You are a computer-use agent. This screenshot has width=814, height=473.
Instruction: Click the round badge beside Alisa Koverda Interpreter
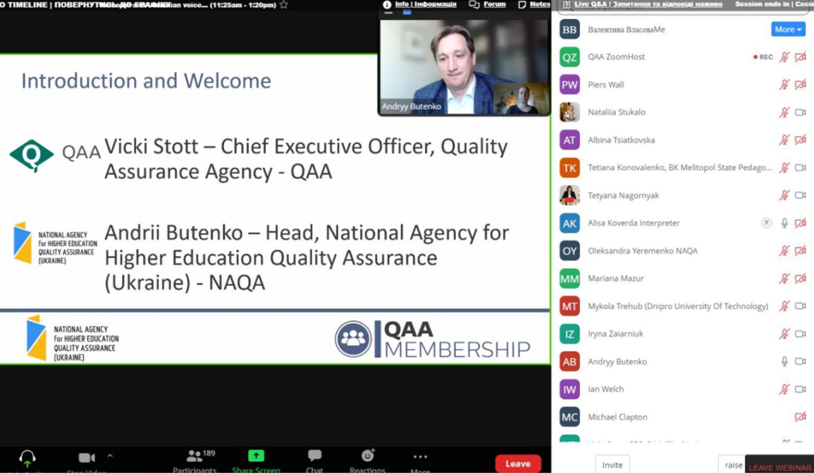[x=766, y=223]
